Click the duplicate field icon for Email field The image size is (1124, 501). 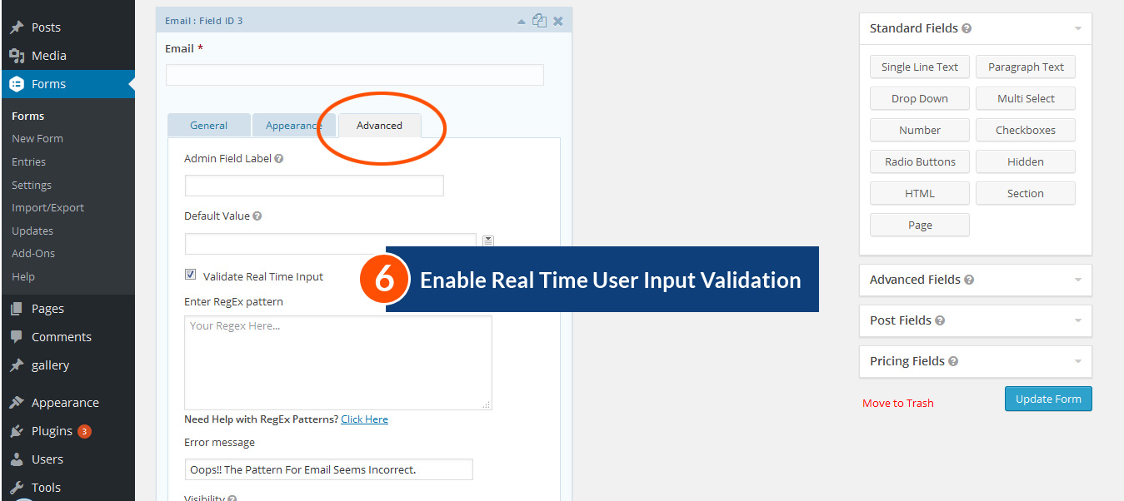pyautogui.click(x=540, y=21)
